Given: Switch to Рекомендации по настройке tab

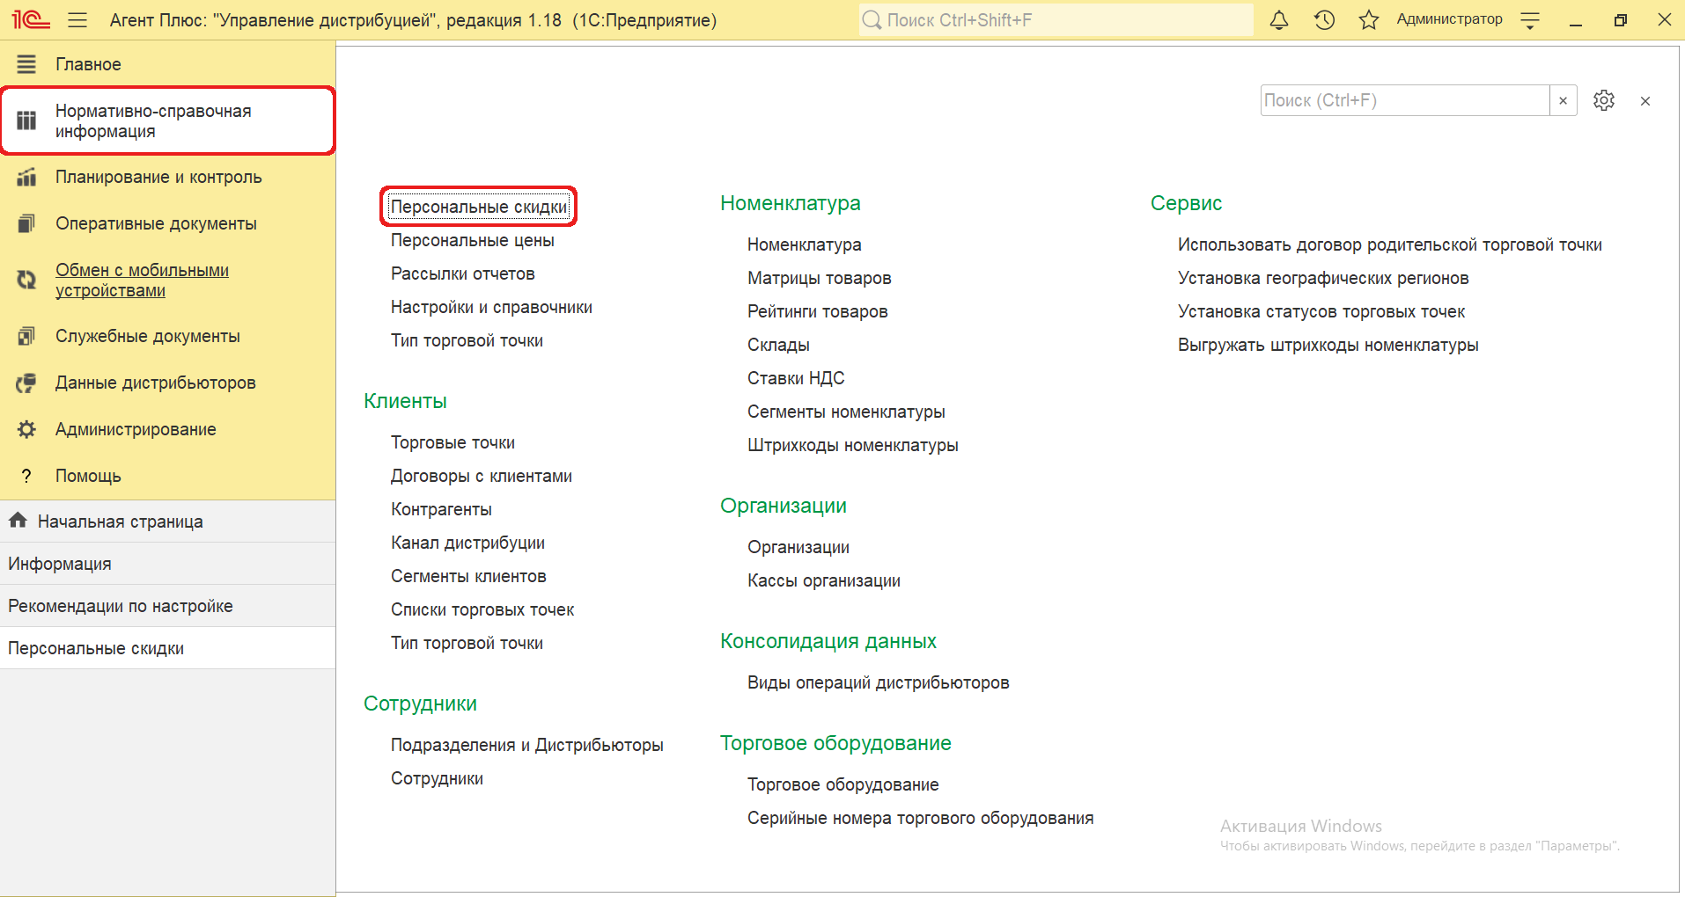Looking at the screenshot, I should pos(121,606).
